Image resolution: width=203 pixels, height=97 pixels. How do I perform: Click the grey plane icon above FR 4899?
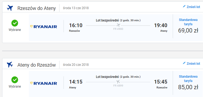click(118, 82)
